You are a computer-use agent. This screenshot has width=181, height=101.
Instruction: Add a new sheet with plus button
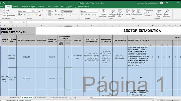(x=75, y=98)
